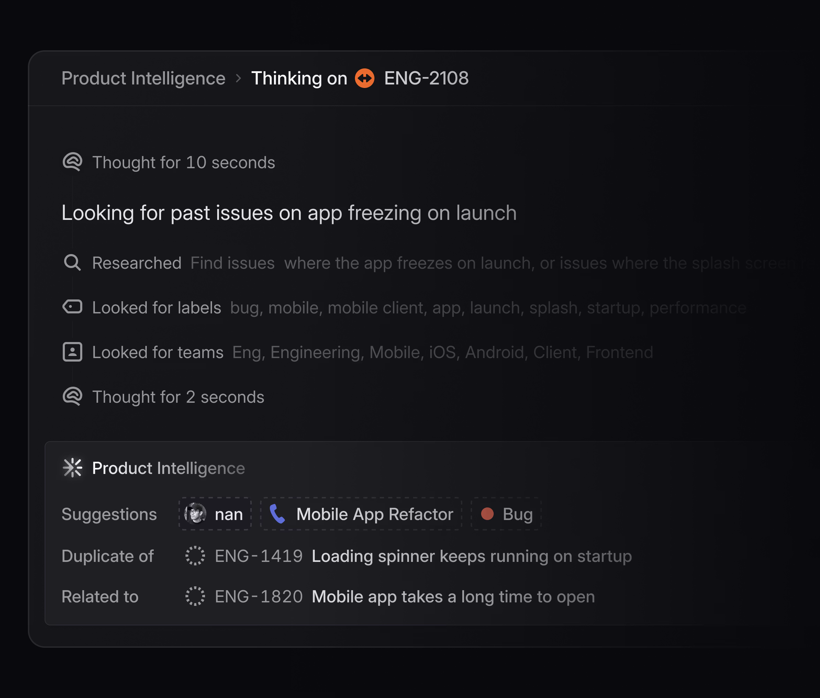820x698 pixels.
Task: Click the ENG-1419 status circle icon
Action: (195, 556)
